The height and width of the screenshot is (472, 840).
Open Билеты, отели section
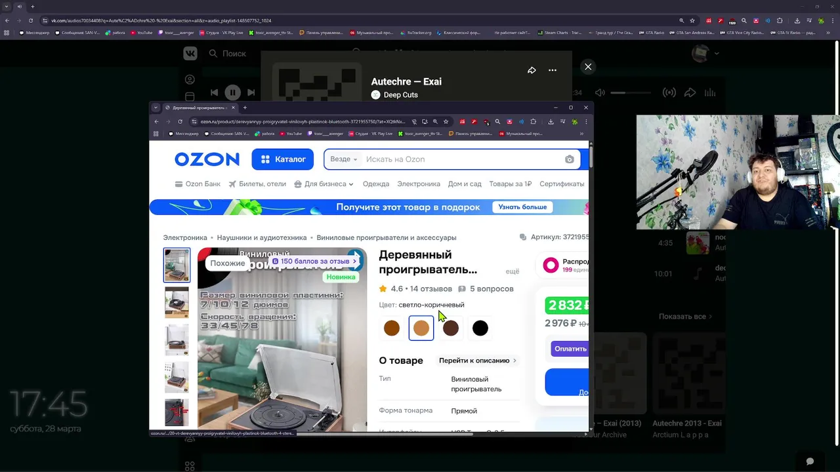(x=257, y=184)
